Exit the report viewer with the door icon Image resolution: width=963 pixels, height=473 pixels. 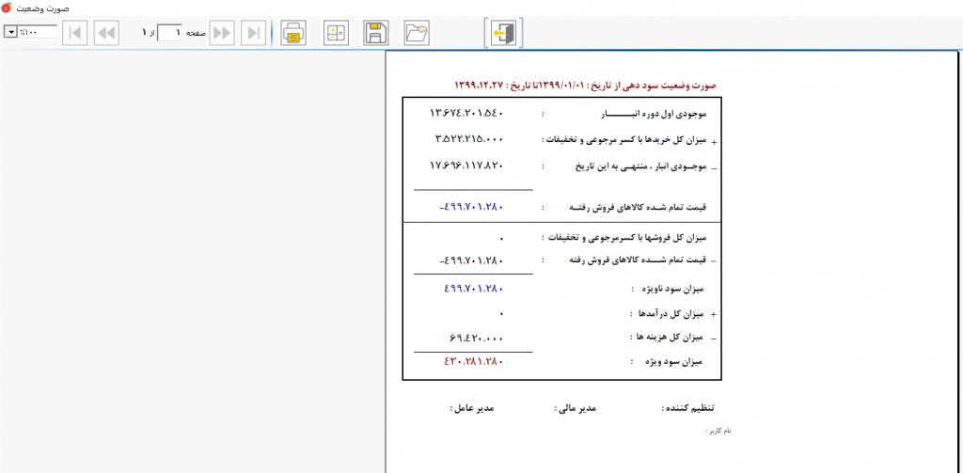tap(504, 33)
